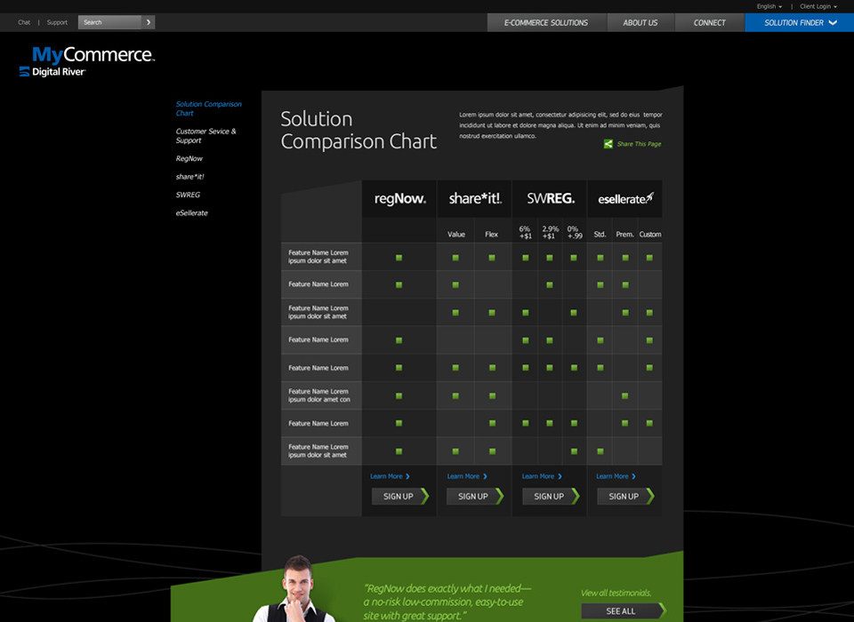Open the Client Login dropdown
854x622 pixels.
point(818,6)
